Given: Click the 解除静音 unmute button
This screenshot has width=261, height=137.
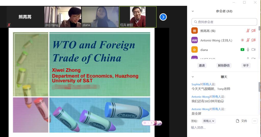Looking at the screenshot, I should (x=224, y=65).
